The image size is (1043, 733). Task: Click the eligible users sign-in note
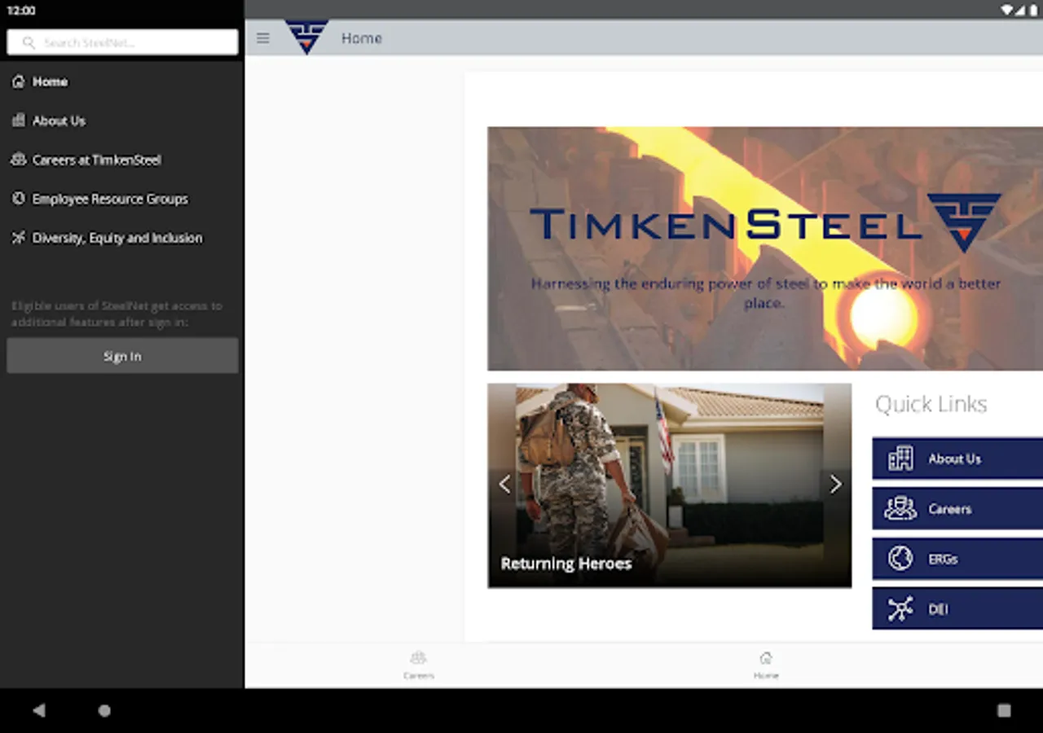tap(117, 314)
